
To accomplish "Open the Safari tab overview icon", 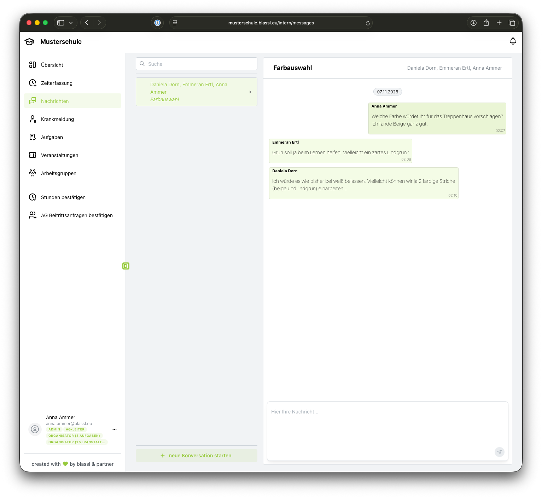I will pos(512,23).
